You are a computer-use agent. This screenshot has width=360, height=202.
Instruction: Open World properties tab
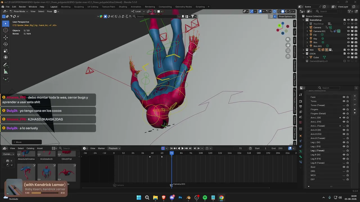[x=301, y=122]
